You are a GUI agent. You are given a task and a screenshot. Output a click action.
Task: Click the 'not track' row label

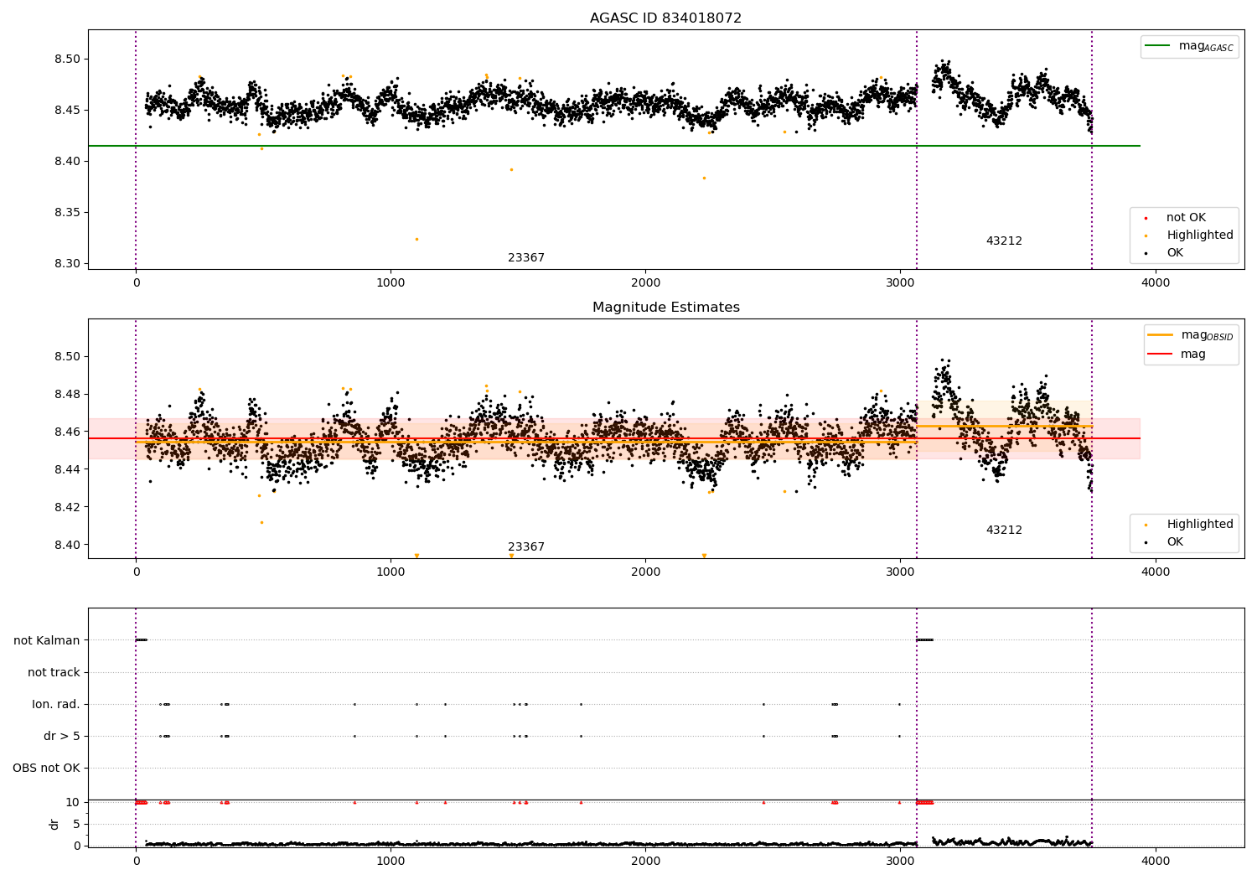click(54, 672)
